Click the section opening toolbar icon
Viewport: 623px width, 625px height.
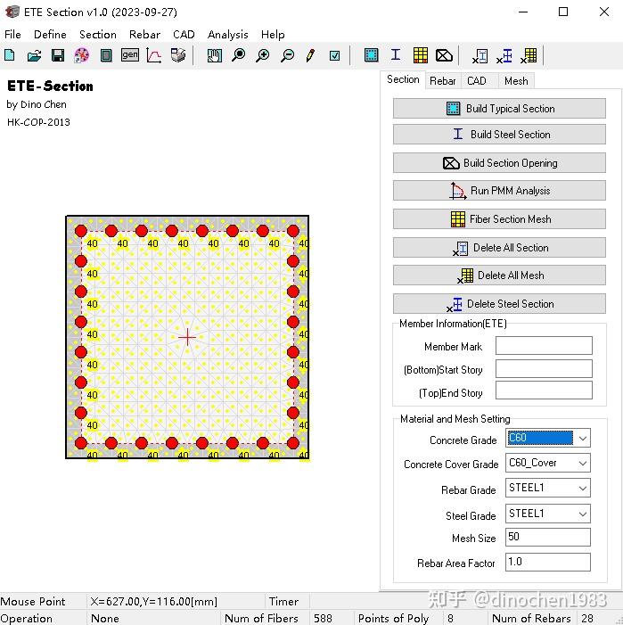click(x=444, y=55)
